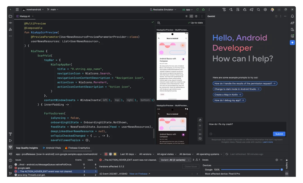This screenshot has width=303, height=183.
Task: Toggle the fatal crashes filter in Crashlytics
Action: (106, 154)
